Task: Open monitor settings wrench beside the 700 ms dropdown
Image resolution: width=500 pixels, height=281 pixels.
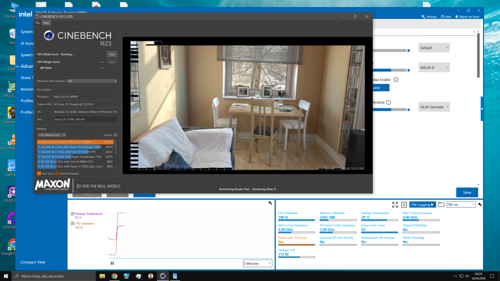Action: (479, 205)
